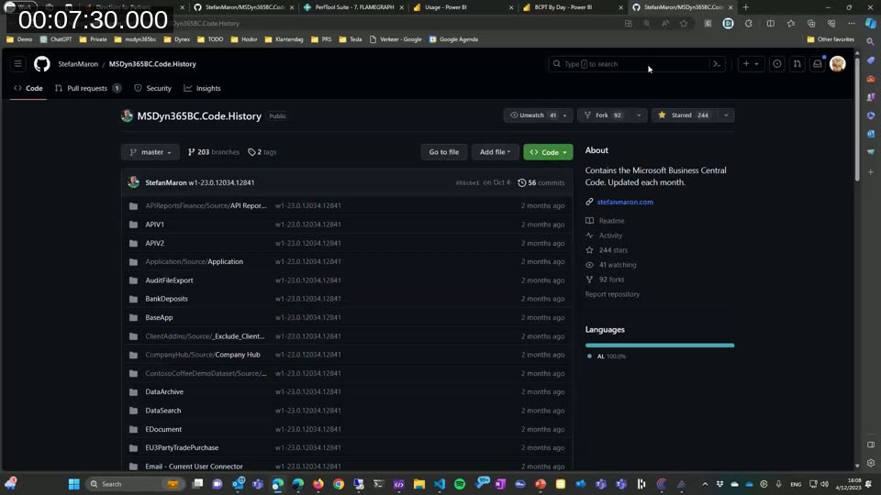Click the AL language bar
Image resolution: width=881 pixels, height=495 pixels.
[660, 346]
